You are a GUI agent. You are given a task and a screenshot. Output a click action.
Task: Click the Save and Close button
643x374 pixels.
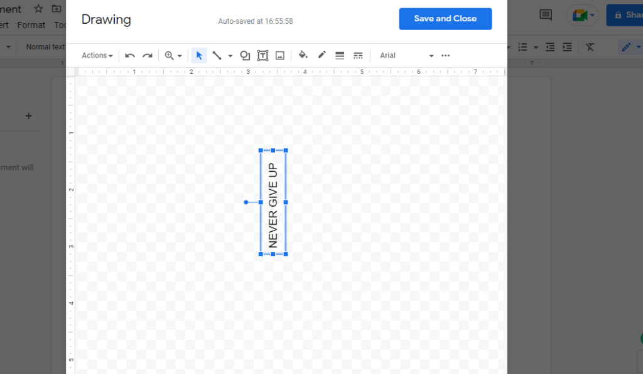click(445, 19)
